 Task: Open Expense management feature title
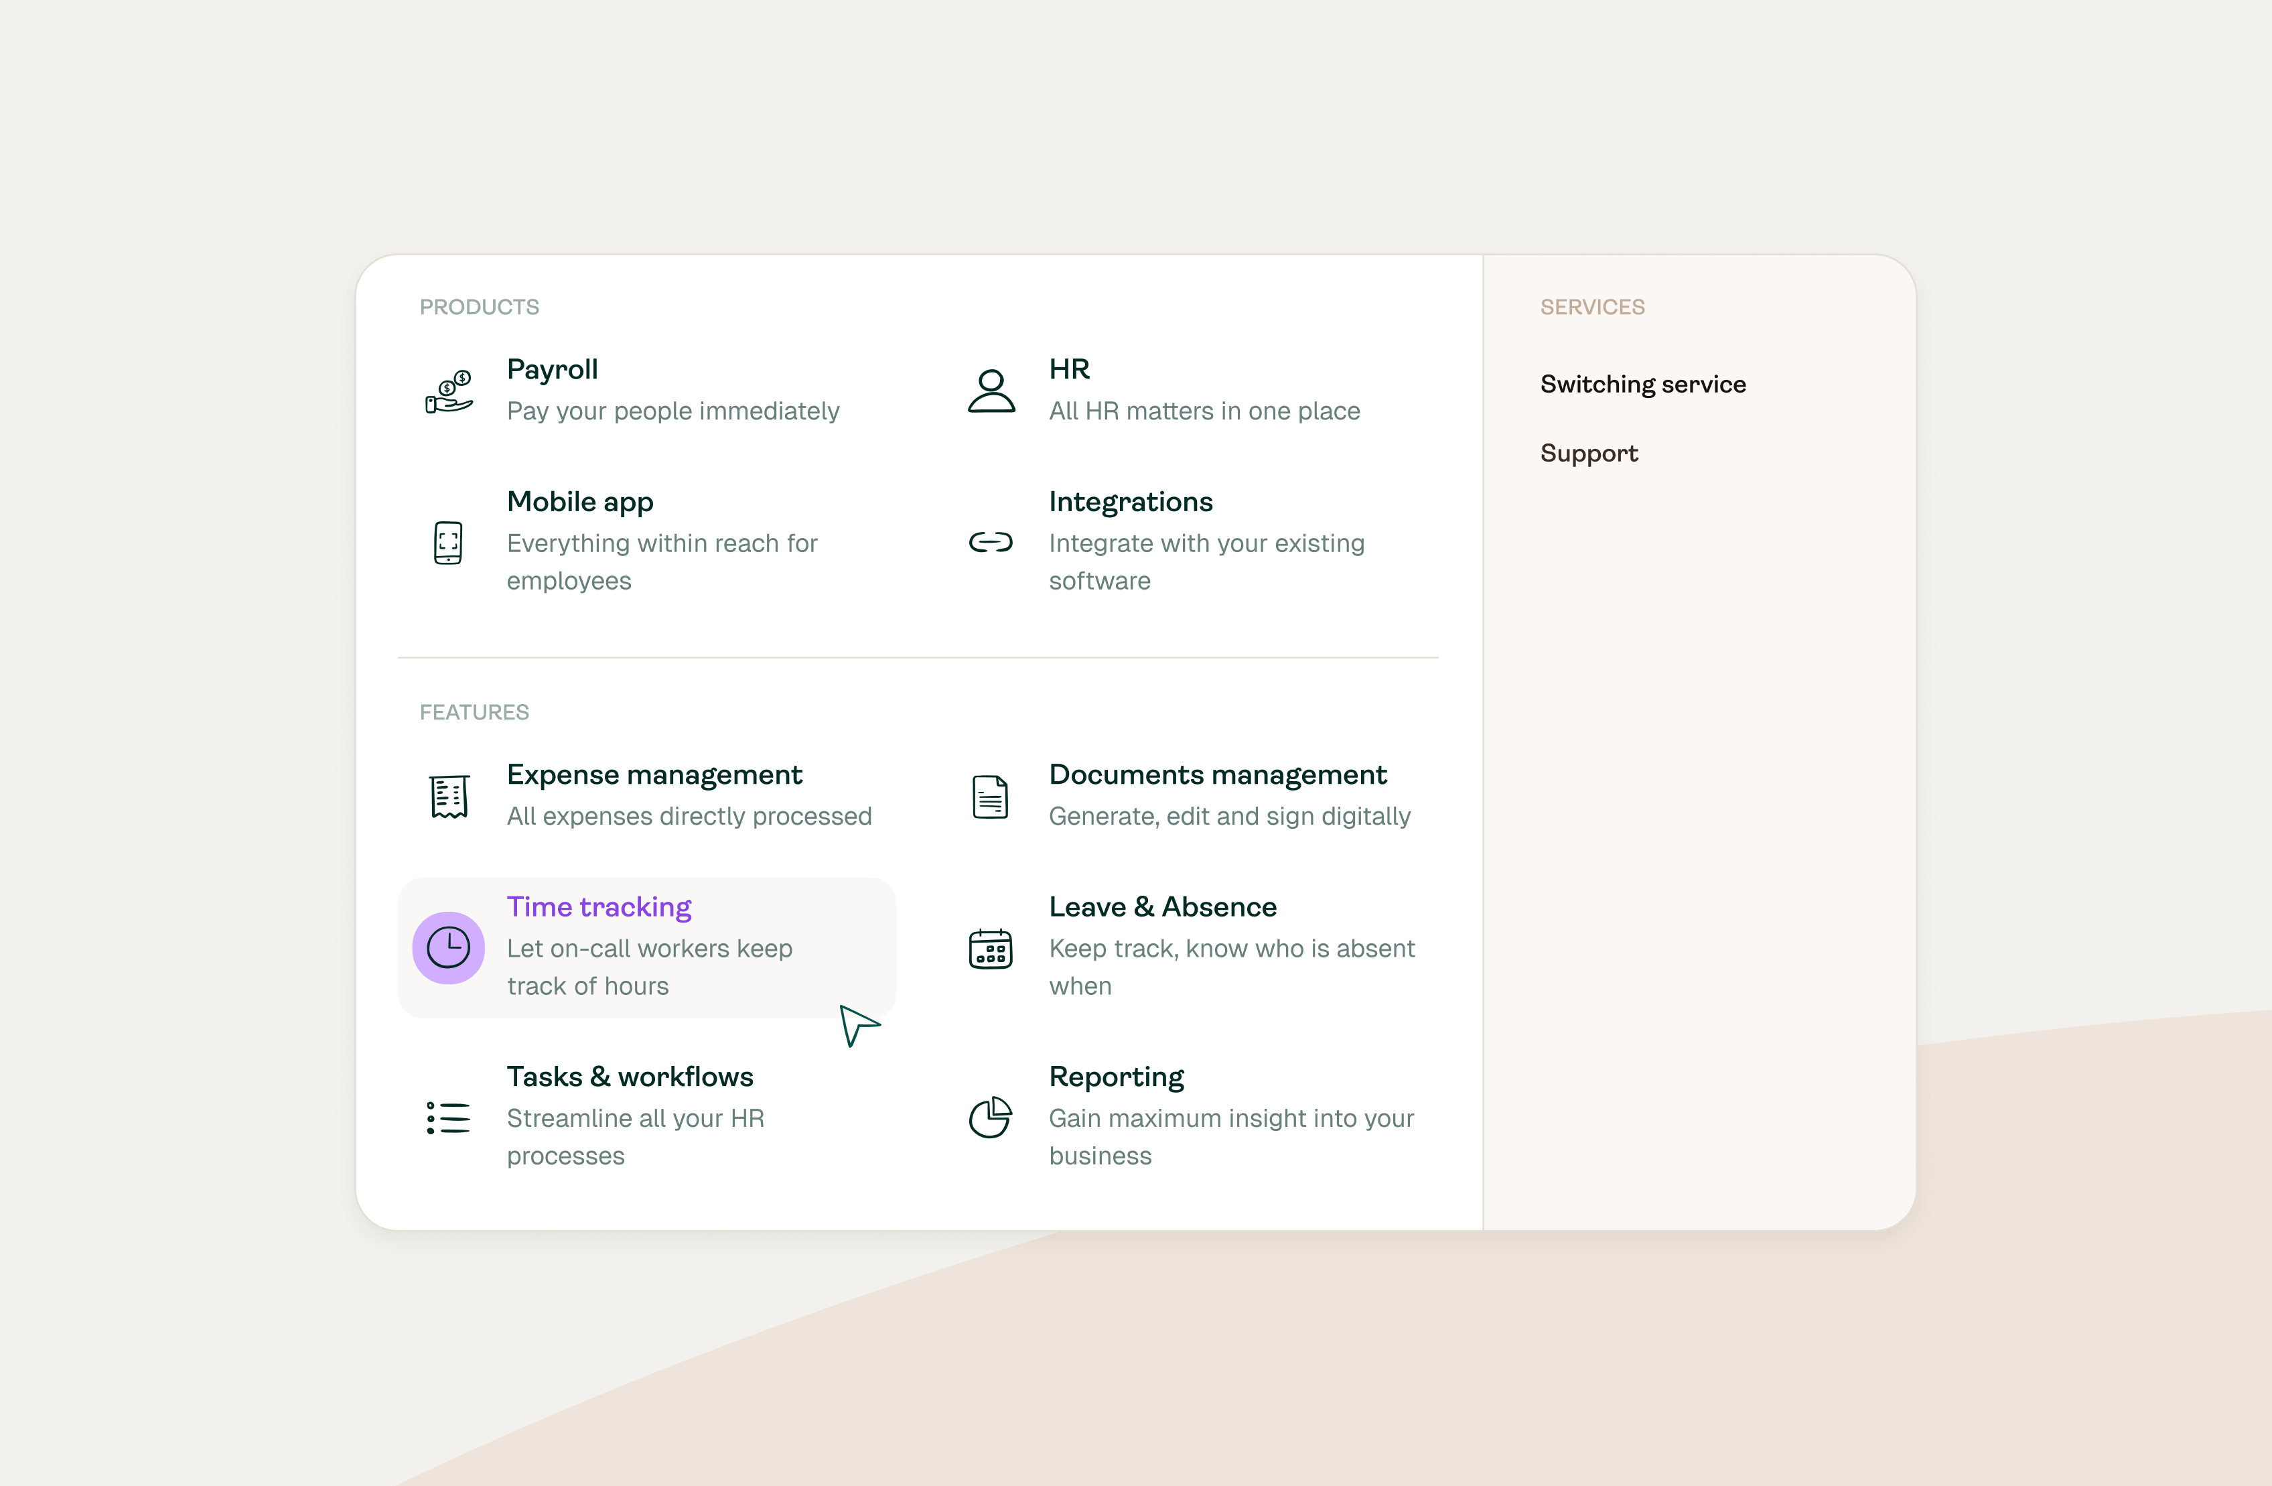tap(654, 774)
